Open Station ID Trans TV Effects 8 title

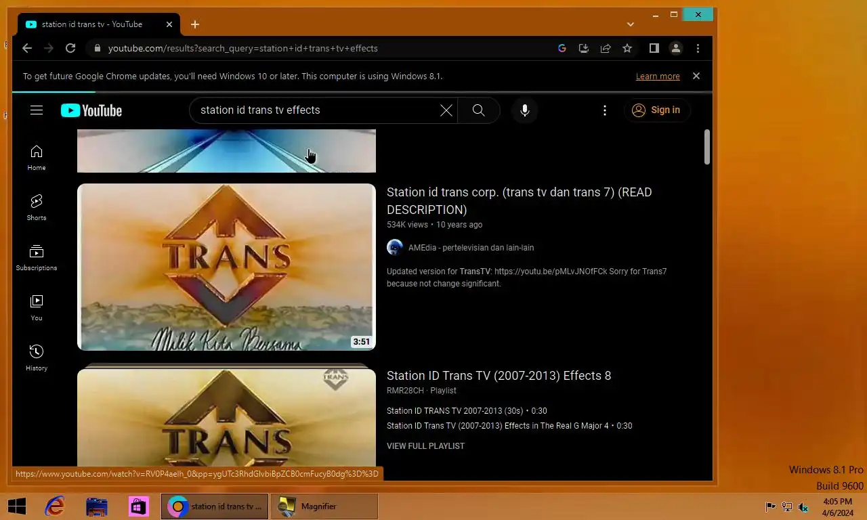click(x=499, y=376)
